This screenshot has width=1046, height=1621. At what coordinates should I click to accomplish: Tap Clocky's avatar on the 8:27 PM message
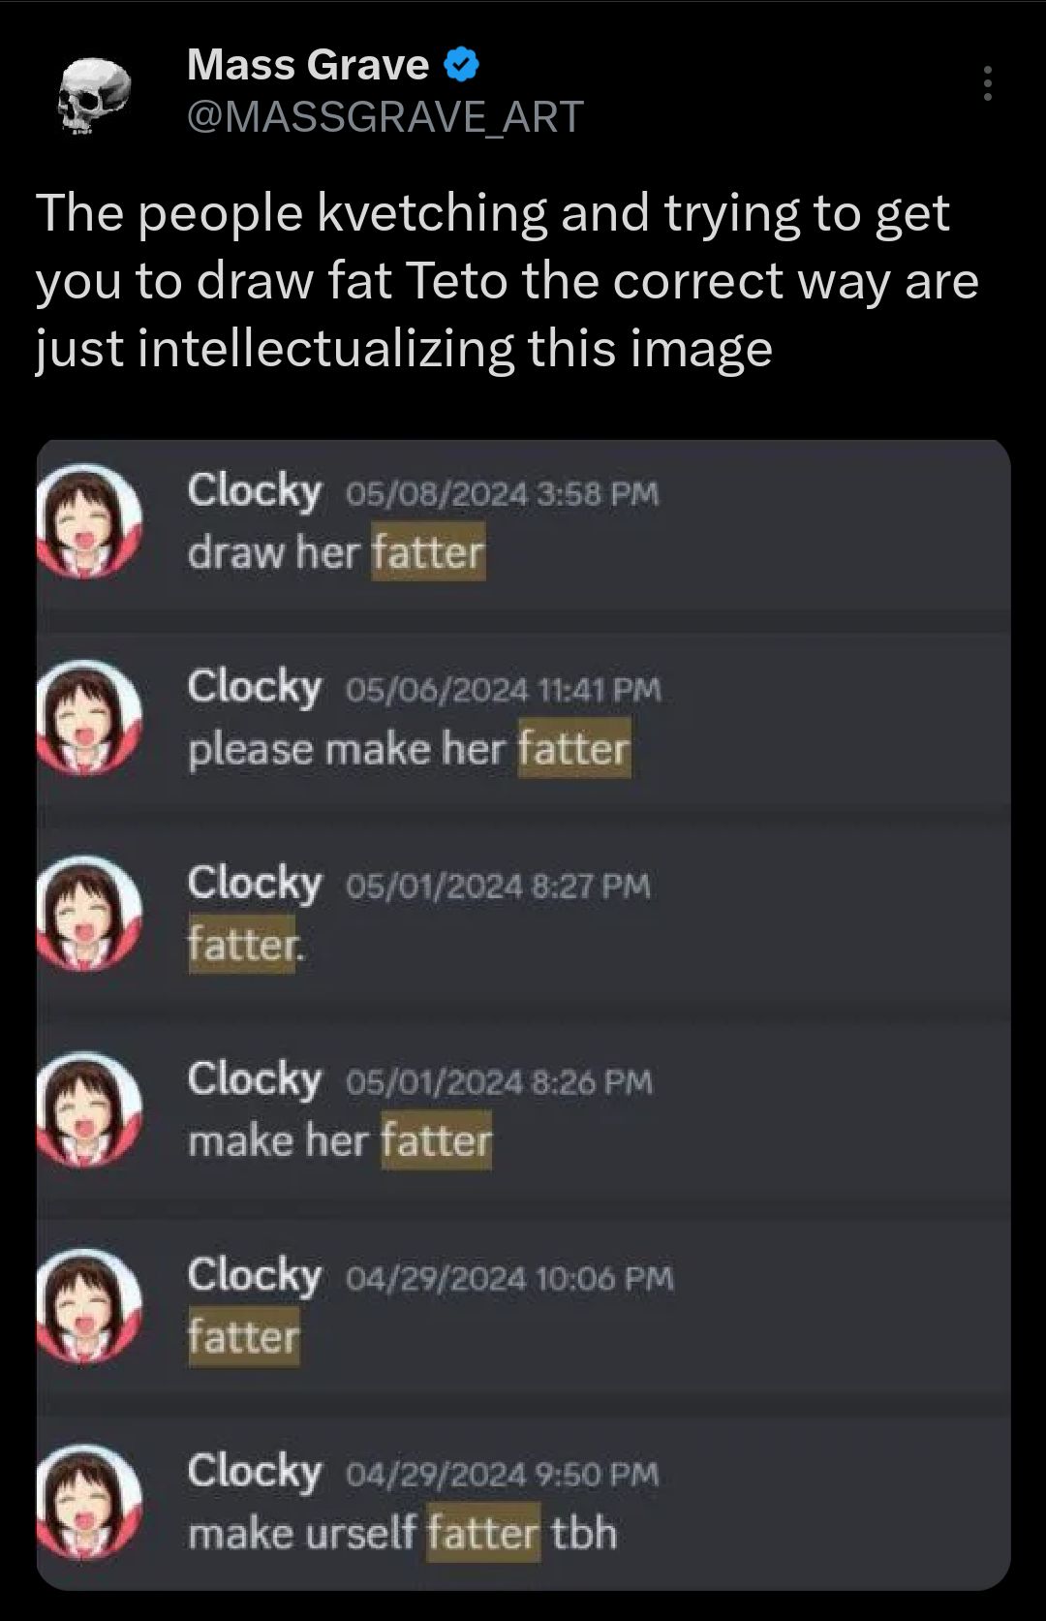pyautogui.click(x=89, y=914)
